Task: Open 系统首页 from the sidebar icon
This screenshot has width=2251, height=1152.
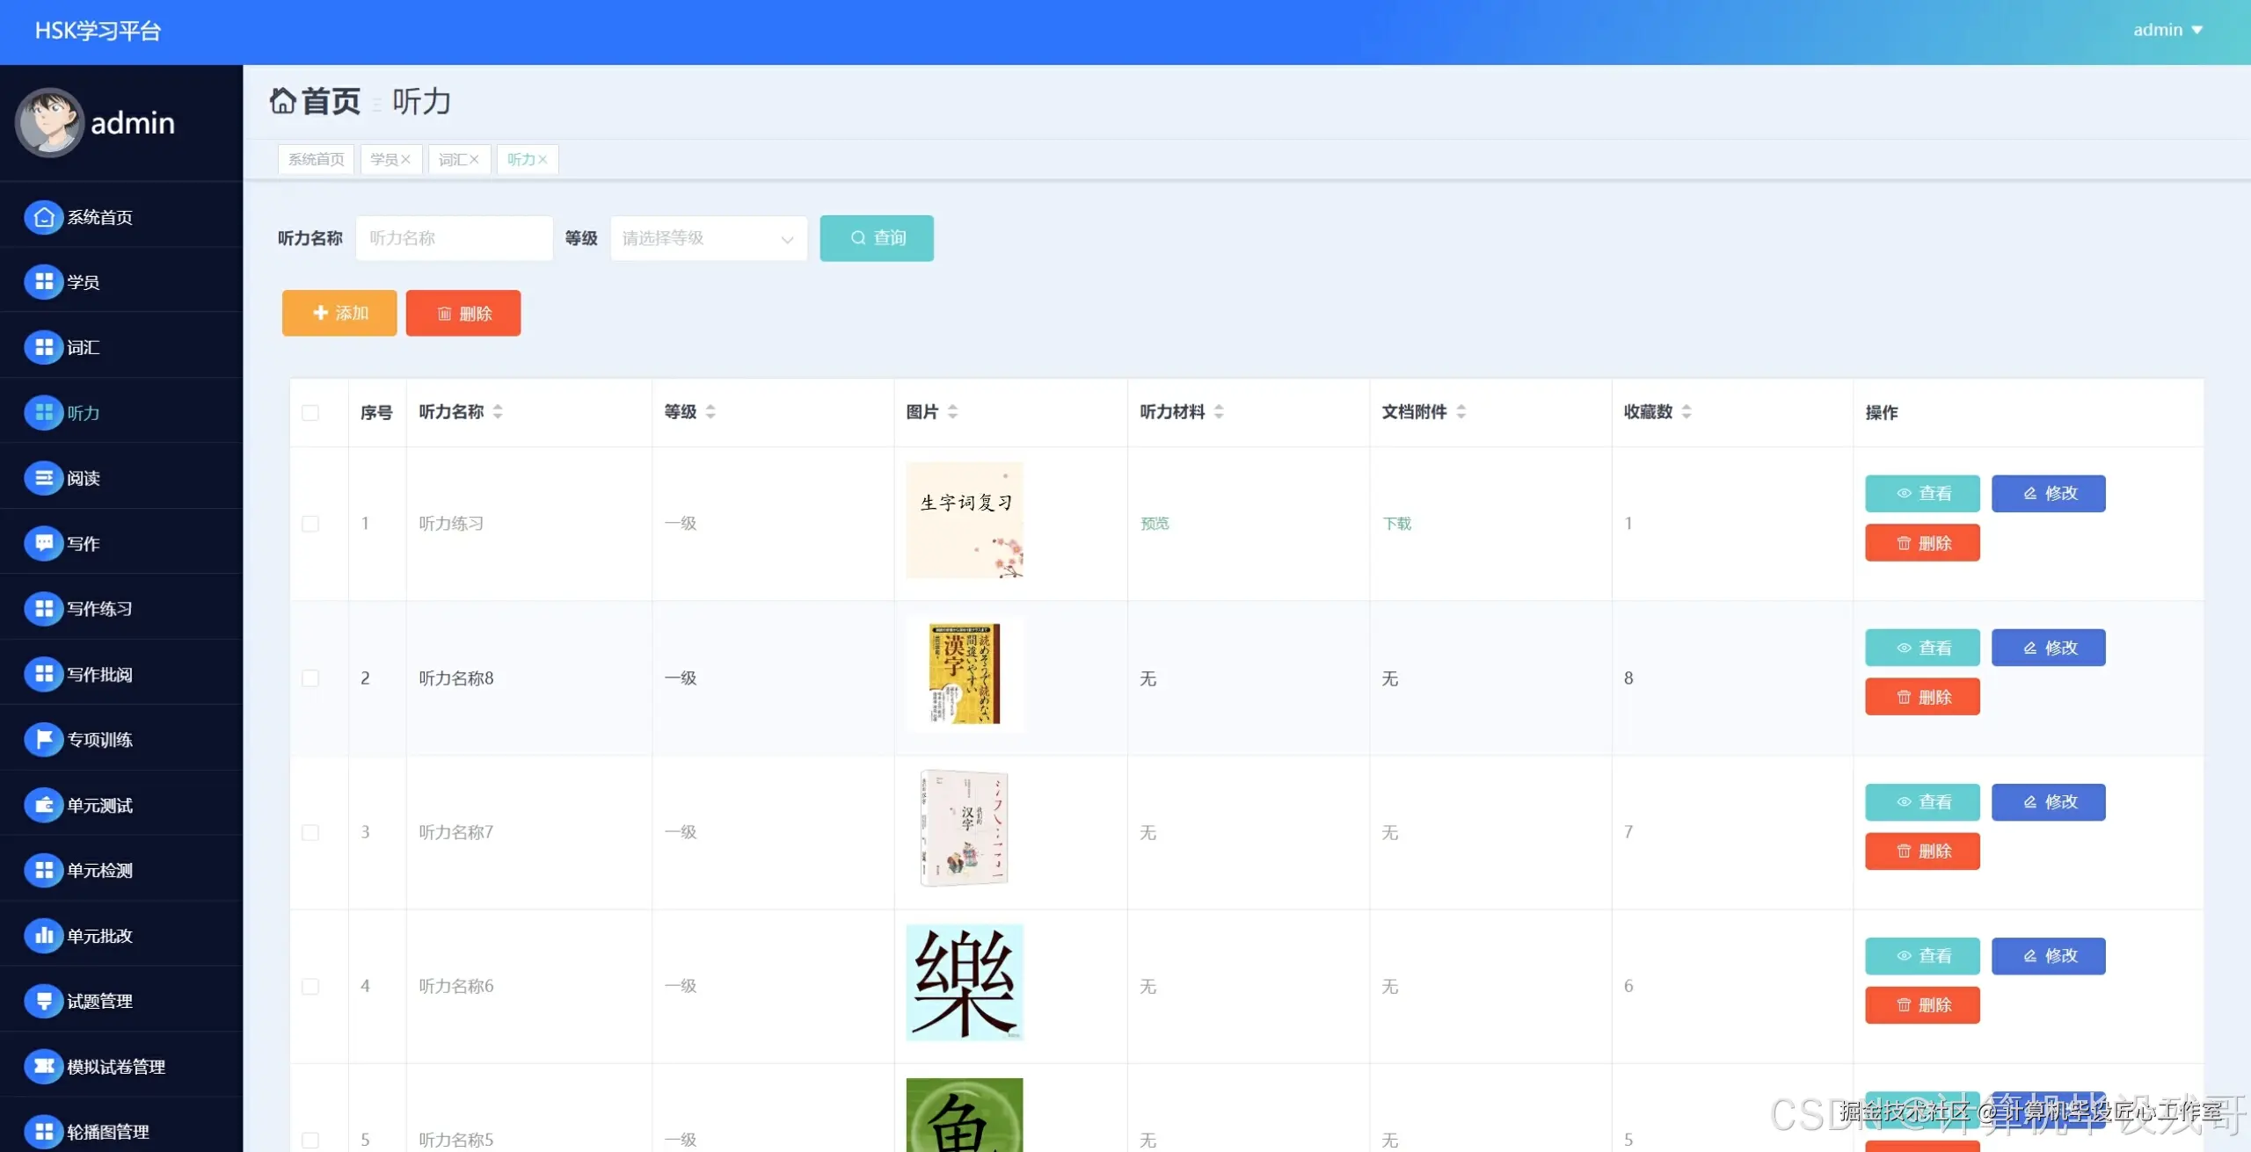Action: pyautogui.click(x=45, y=217)
